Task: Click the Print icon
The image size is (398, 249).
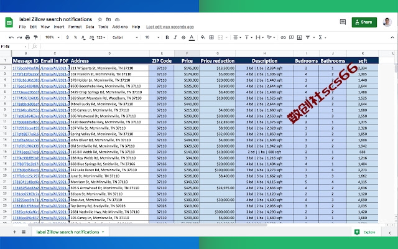Action: click(27, 37)
